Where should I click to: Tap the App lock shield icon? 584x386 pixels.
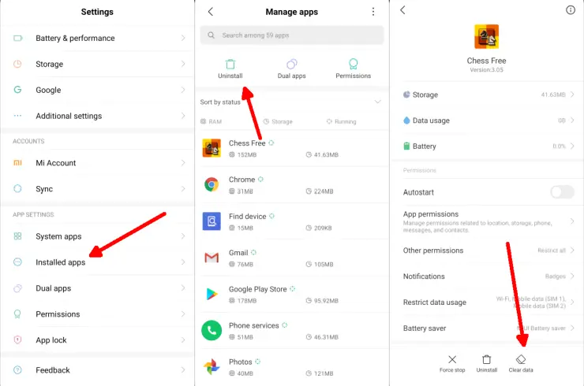tap(17, 340)
